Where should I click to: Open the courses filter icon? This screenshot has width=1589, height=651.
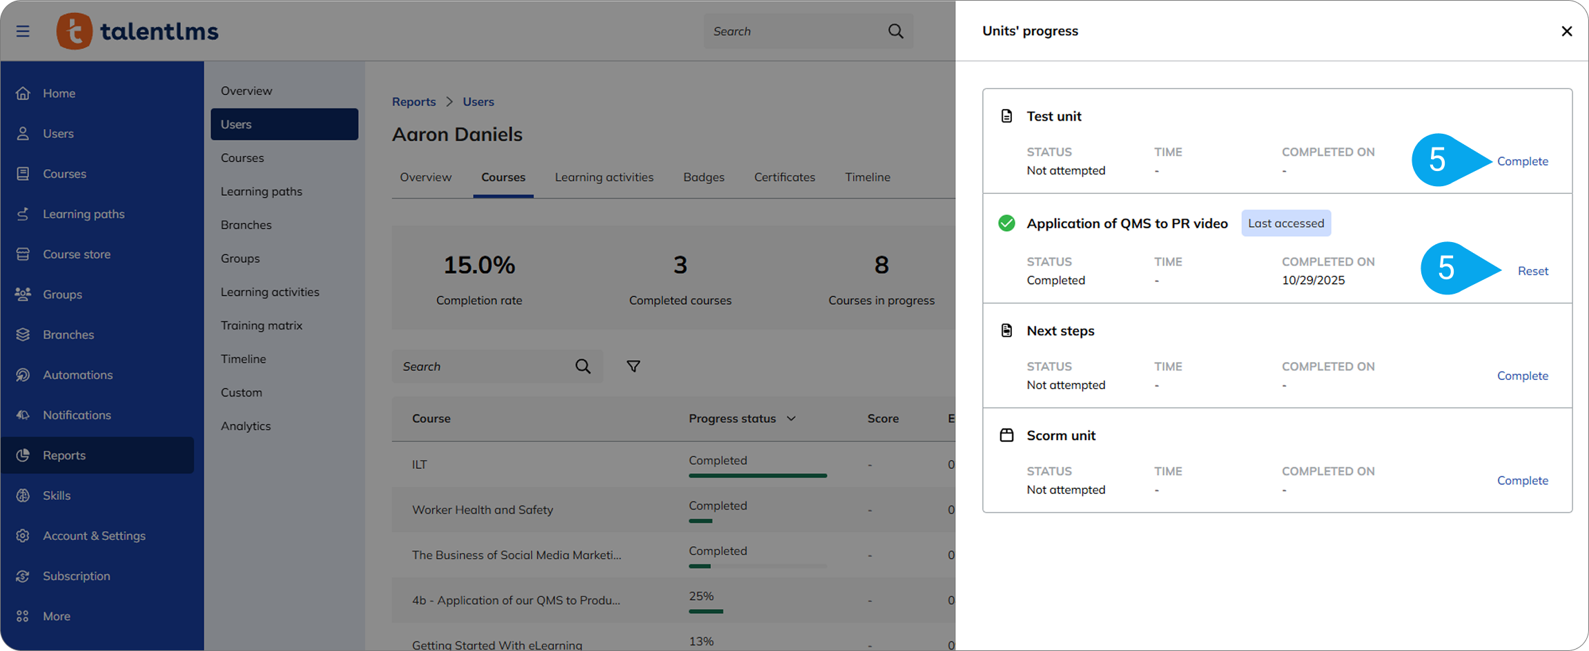(633, 366)
